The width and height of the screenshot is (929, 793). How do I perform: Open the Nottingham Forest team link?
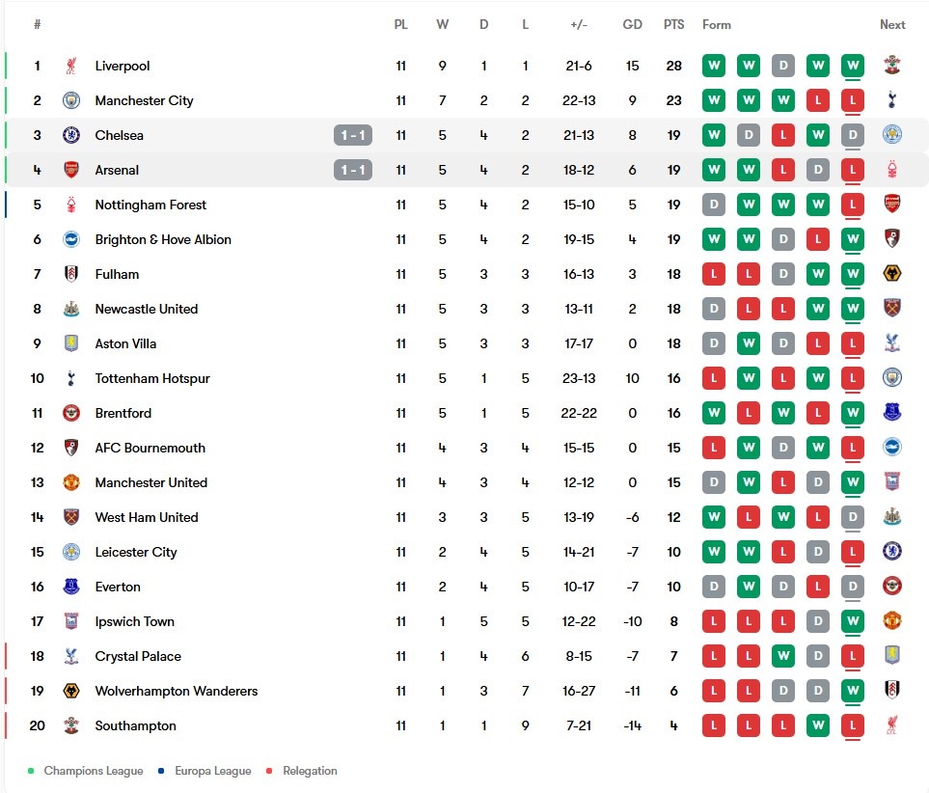150,205
